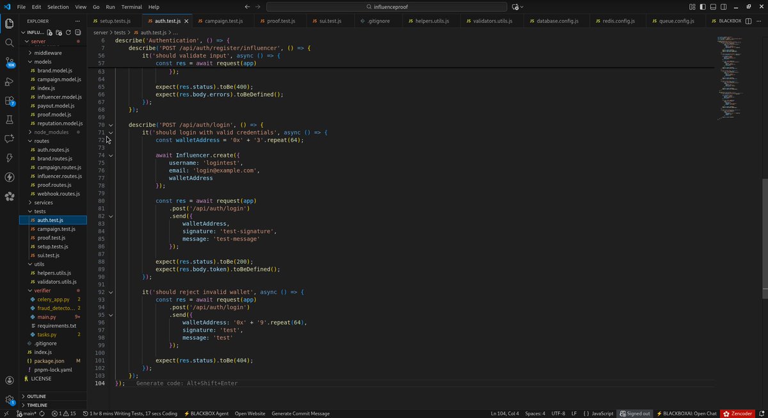Open the Manage gear icon
The height and width of the screenshot is (418, 768).
(x=10, y=400)
